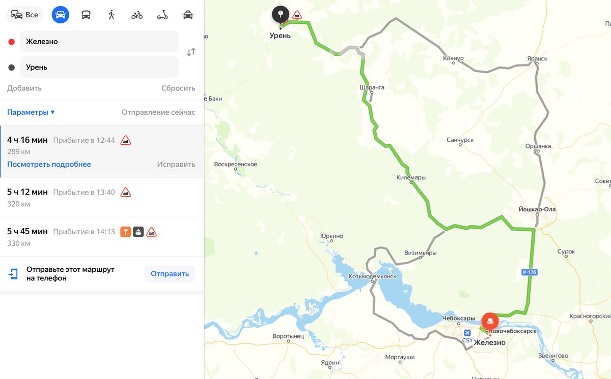This screenshot has height=379, width=611.
Task: Choose the 5 ч 45 мин route with ferry
Action: [102, 237]
